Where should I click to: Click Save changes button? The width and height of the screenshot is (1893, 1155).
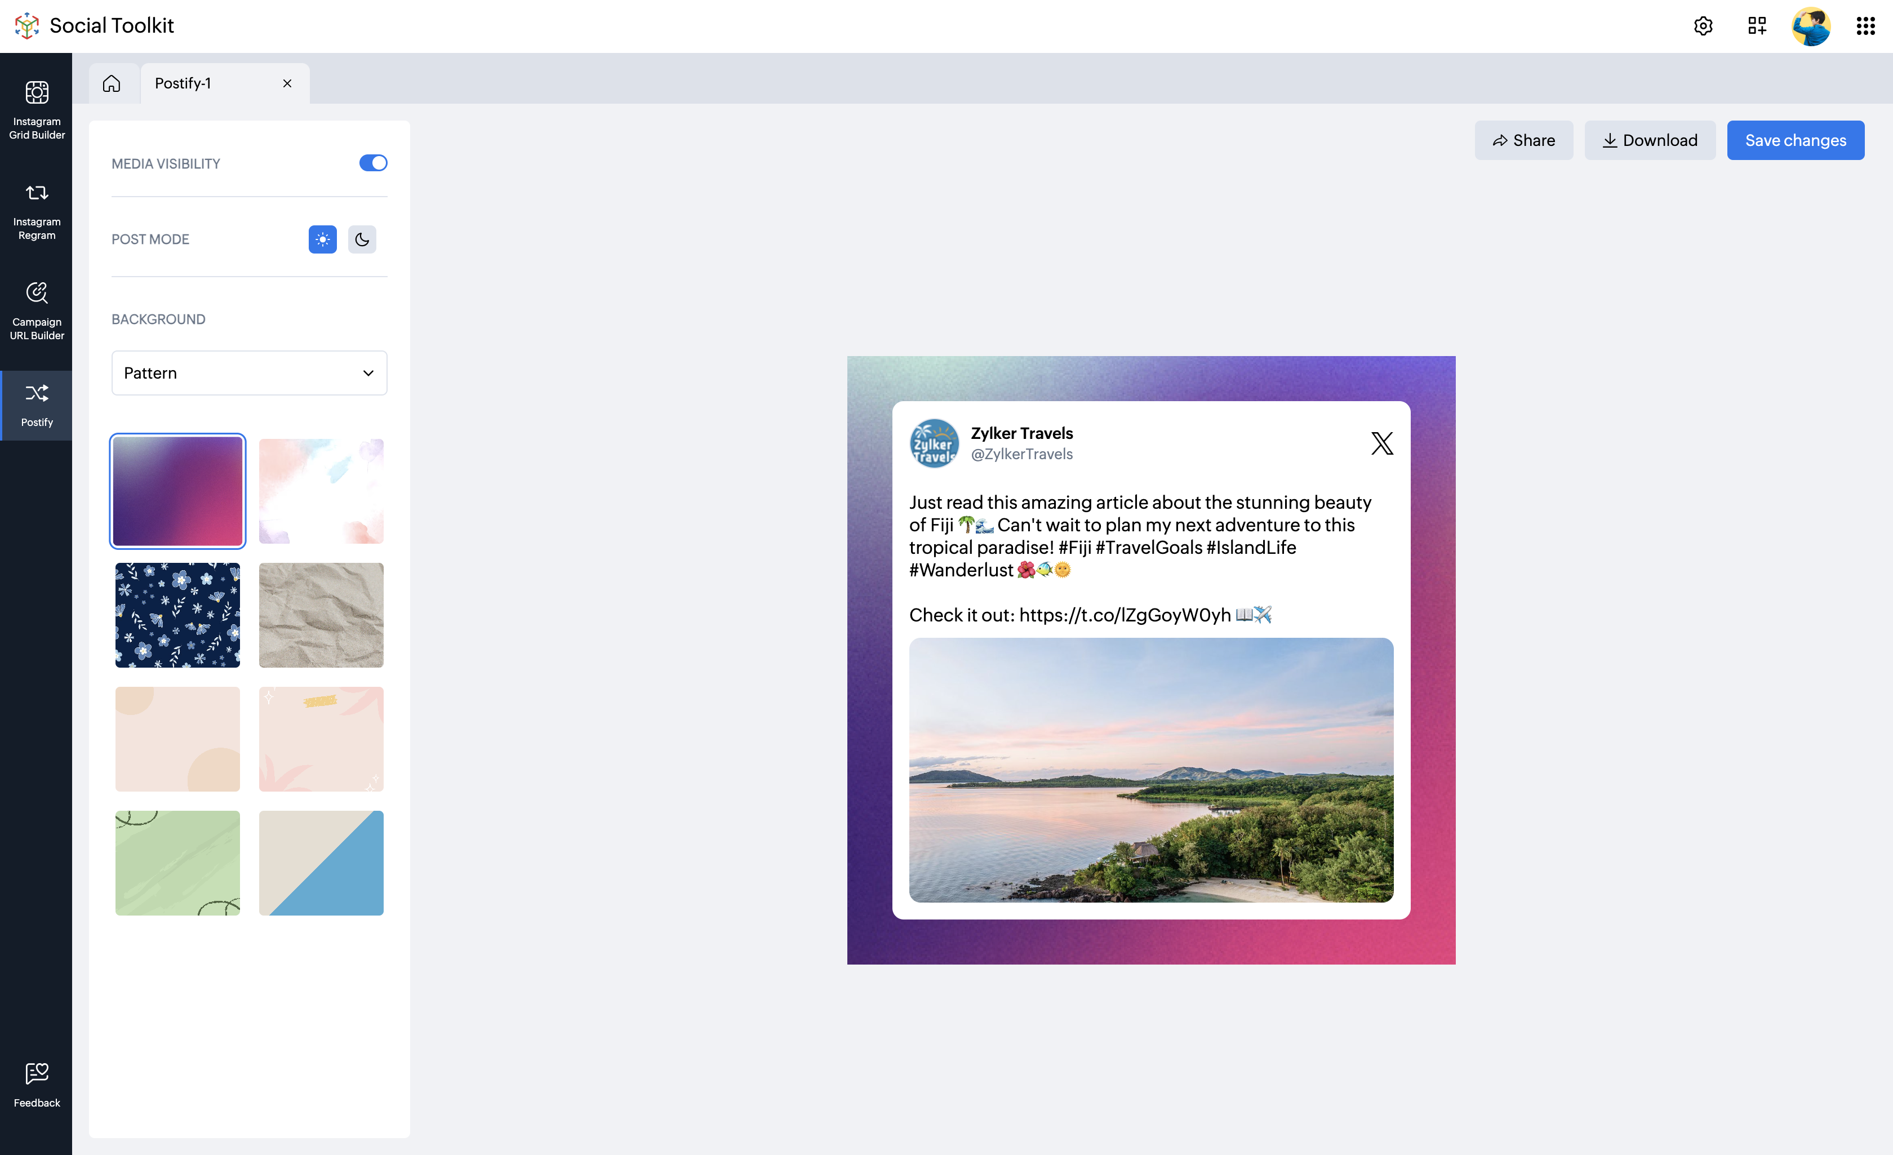click(x=1794, y=140)
